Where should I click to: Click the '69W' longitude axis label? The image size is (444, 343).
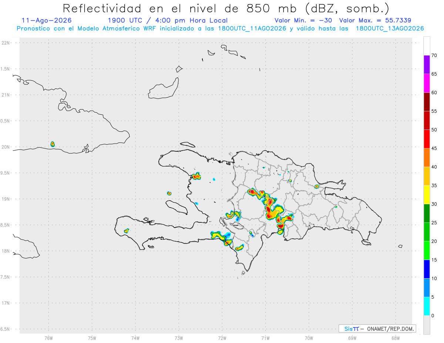click(x=352, y=338)
